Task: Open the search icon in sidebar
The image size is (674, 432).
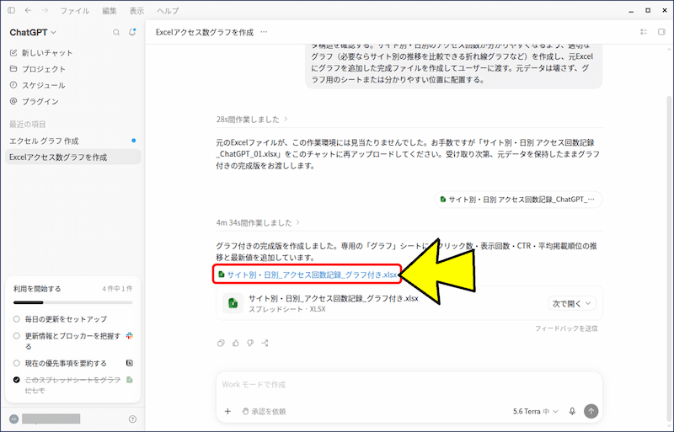Action: click(x=116, y=32)
